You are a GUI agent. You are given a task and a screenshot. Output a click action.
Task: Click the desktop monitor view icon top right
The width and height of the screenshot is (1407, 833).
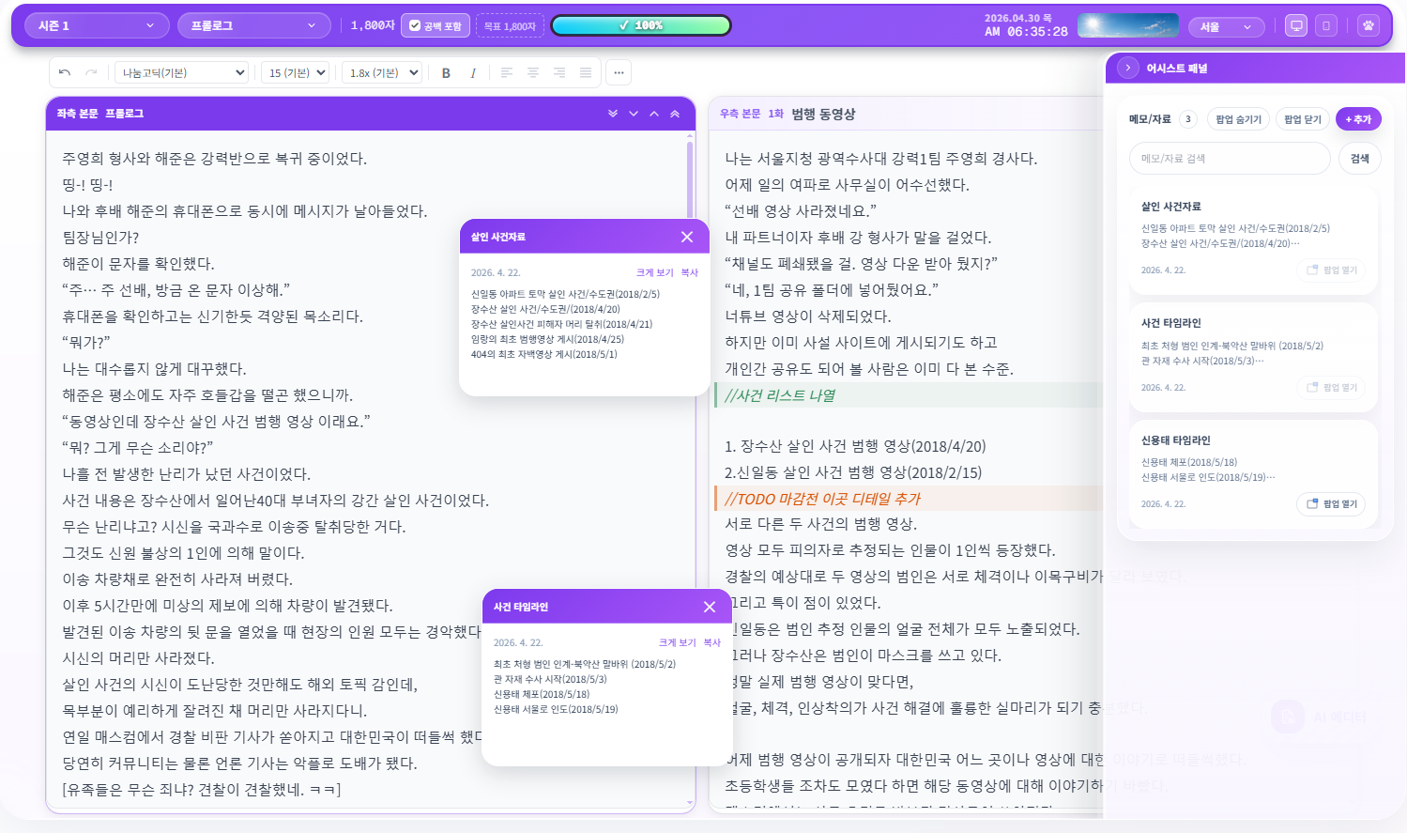[1296, 24]
